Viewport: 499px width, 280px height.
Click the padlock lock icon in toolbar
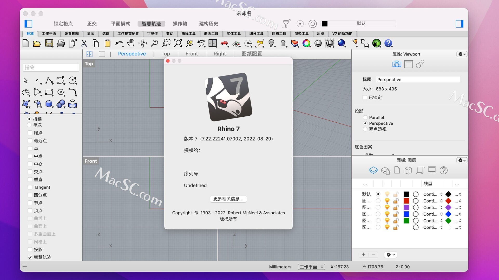point(283,43)
